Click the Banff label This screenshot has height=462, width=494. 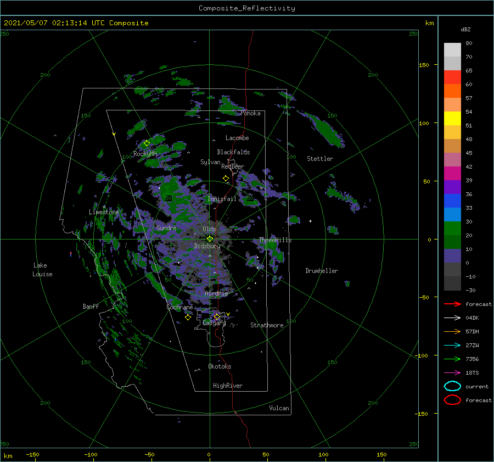click(91, 306)
